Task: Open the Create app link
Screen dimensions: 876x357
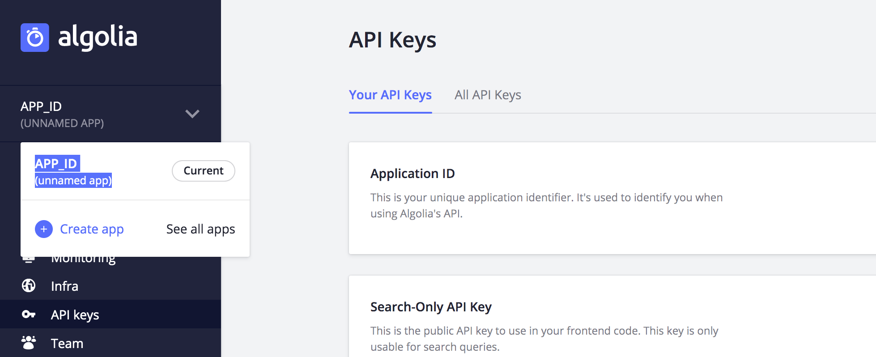Action: click(x=92, y=229)
